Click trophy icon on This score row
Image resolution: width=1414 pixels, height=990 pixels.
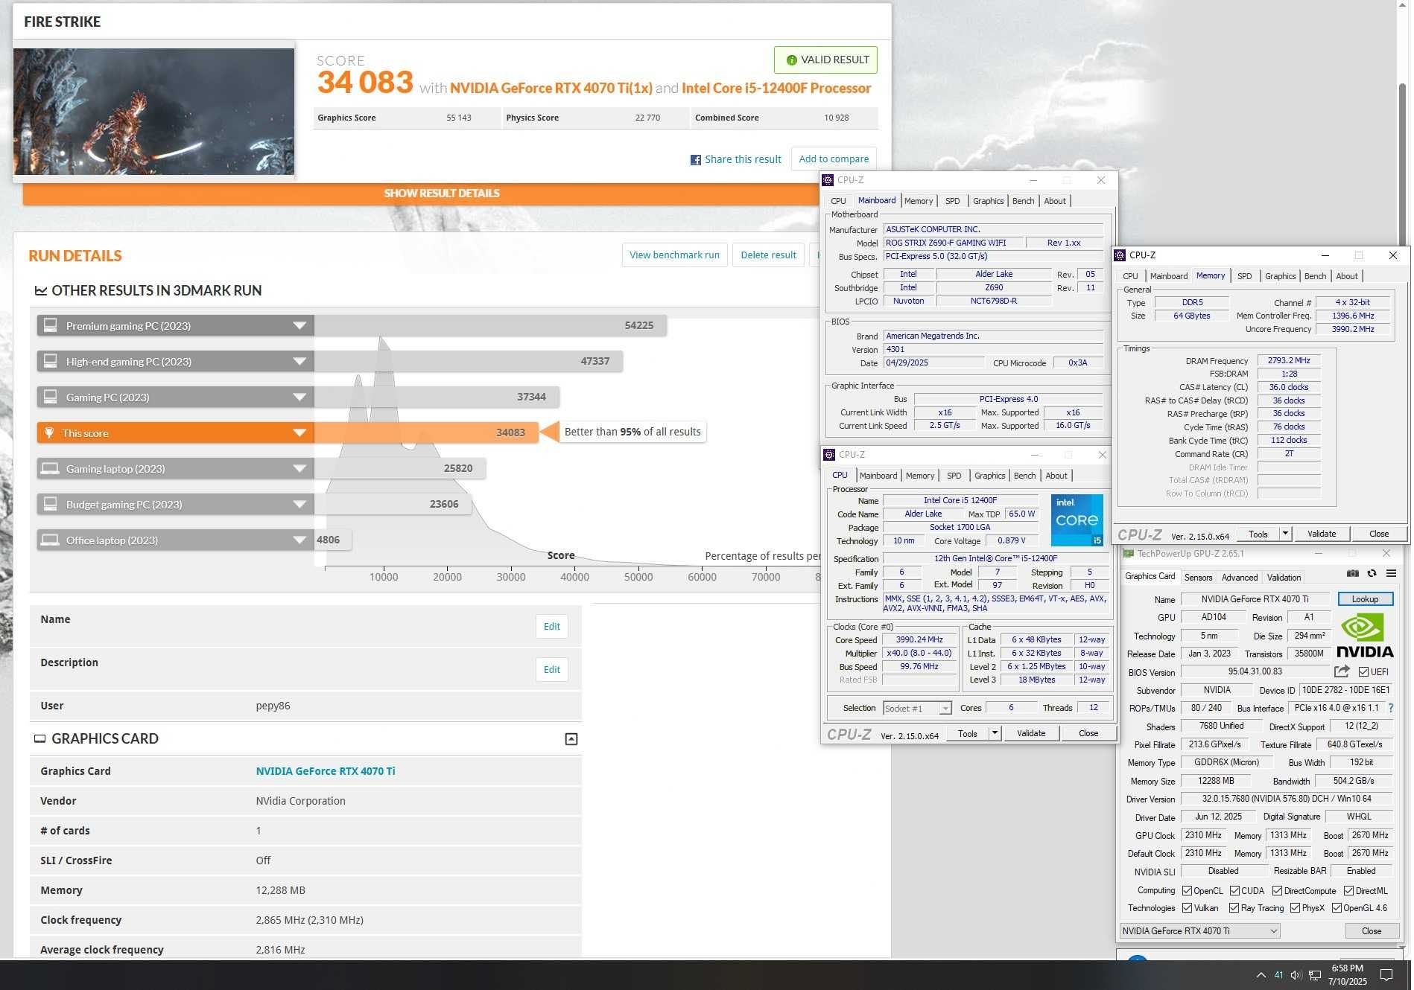pyautogui.click(x=49, y=433)
